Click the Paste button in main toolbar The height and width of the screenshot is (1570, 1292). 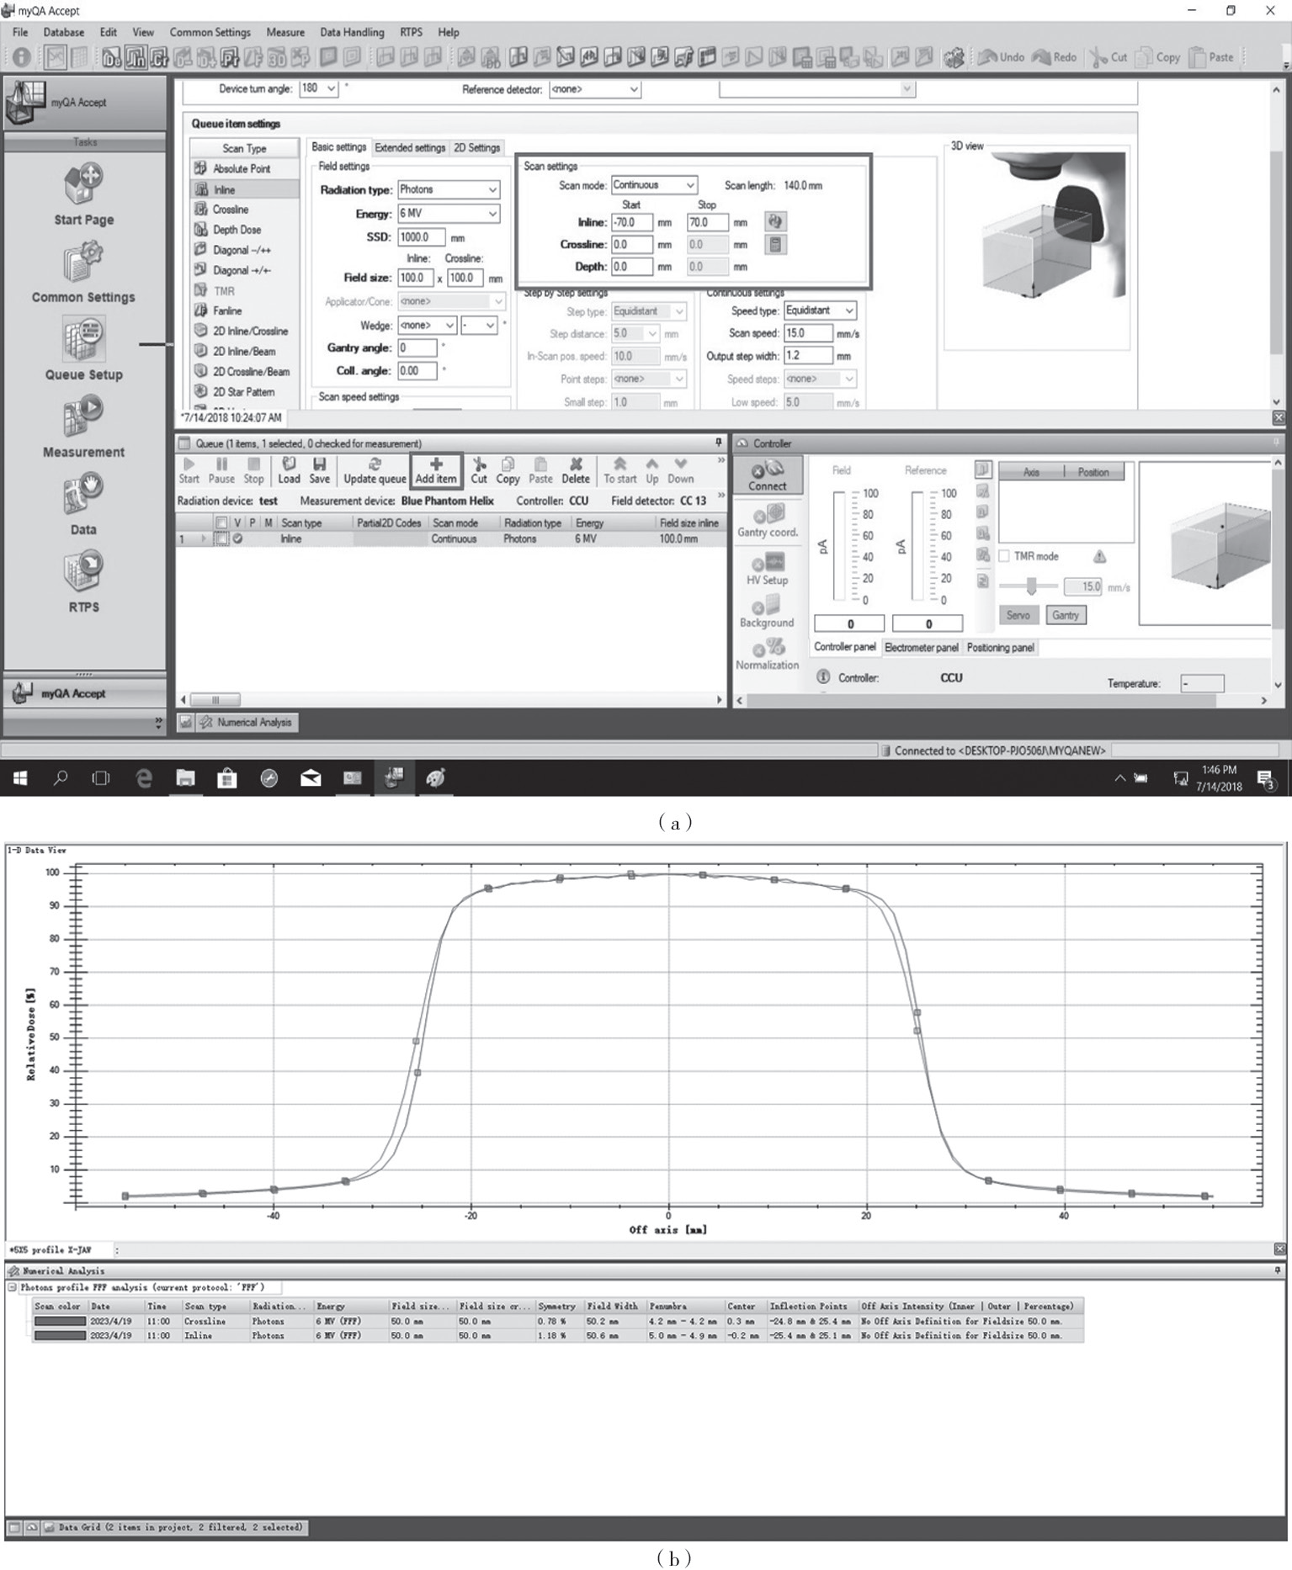[x=1211, y=57]
